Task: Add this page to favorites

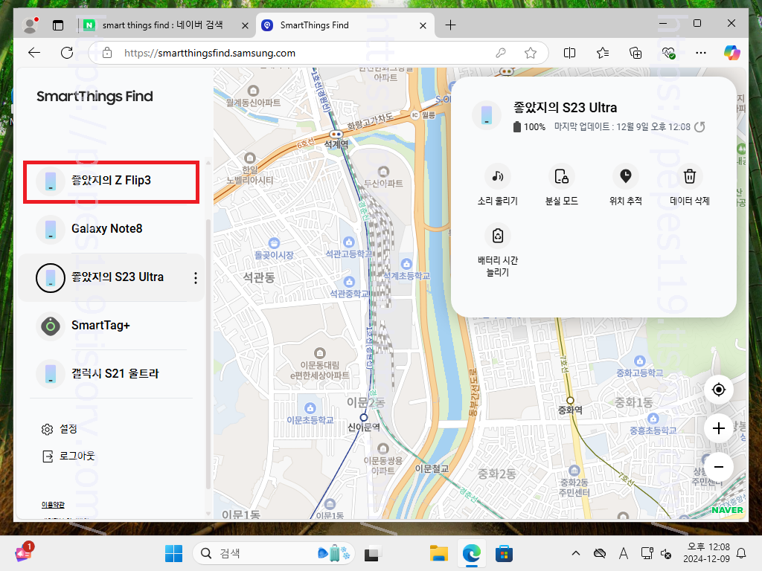Action: coord(530,53)
